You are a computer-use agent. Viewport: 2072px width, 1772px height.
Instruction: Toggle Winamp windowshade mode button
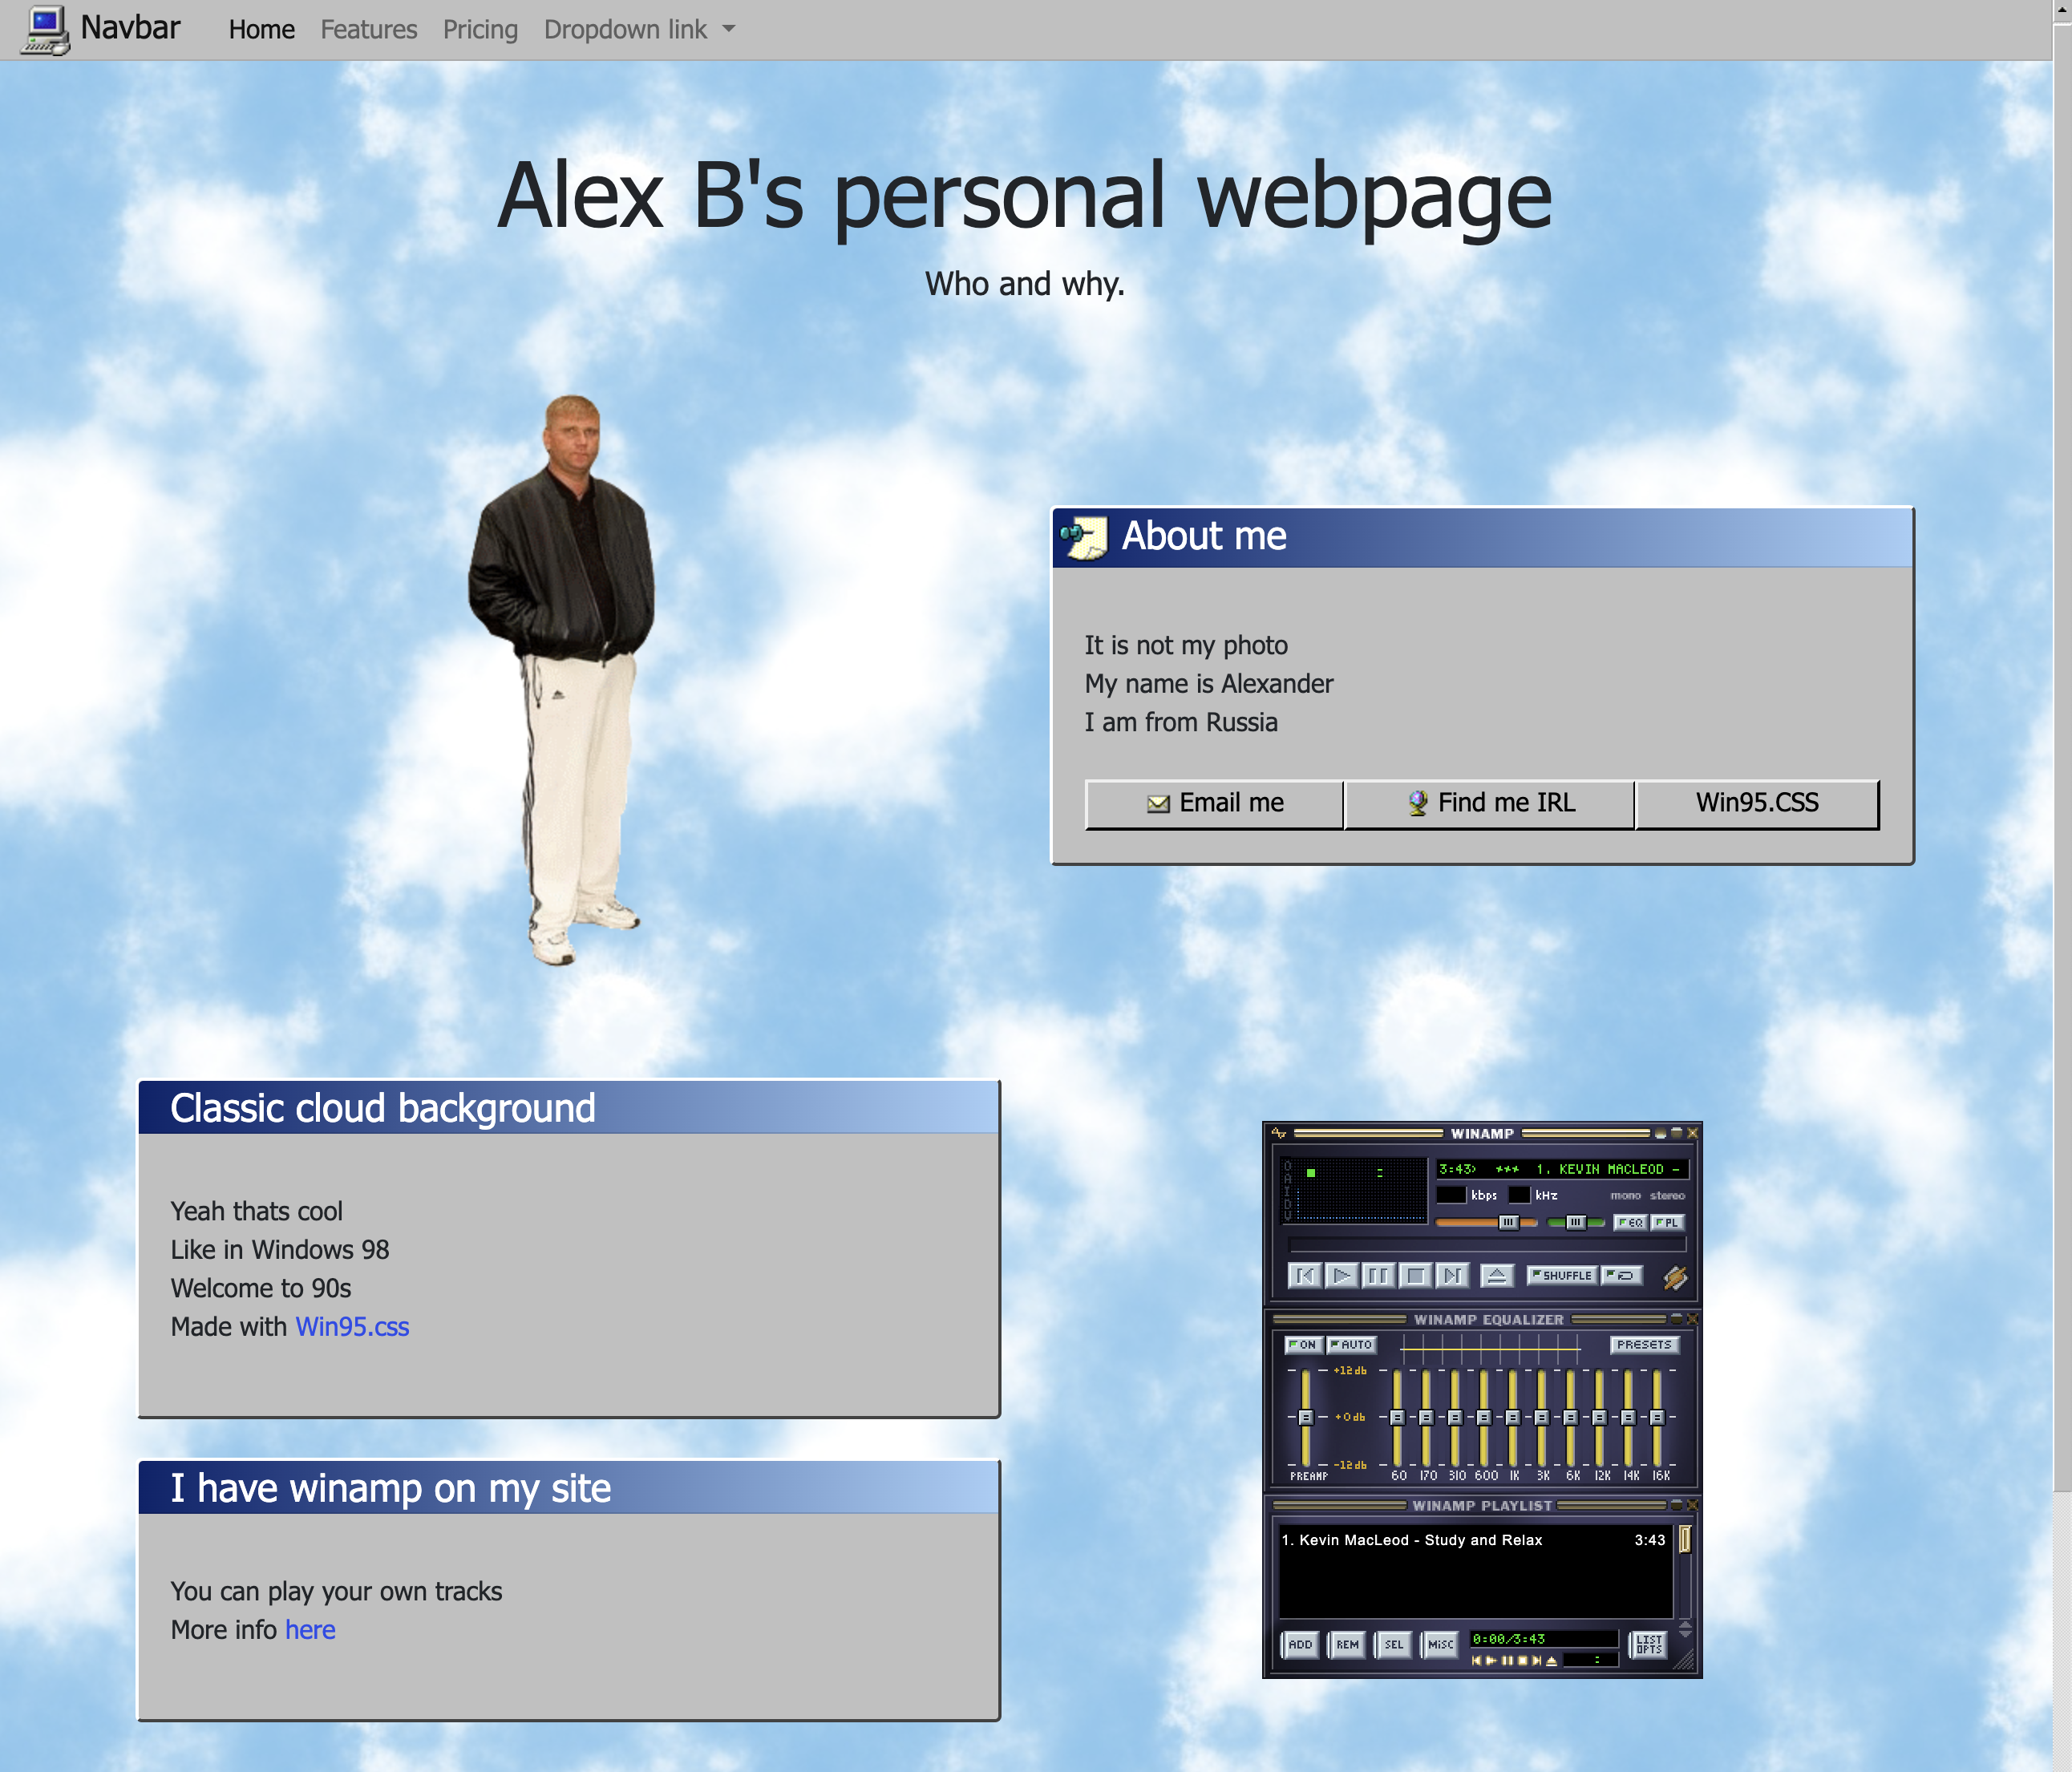click(1676, 1133)
